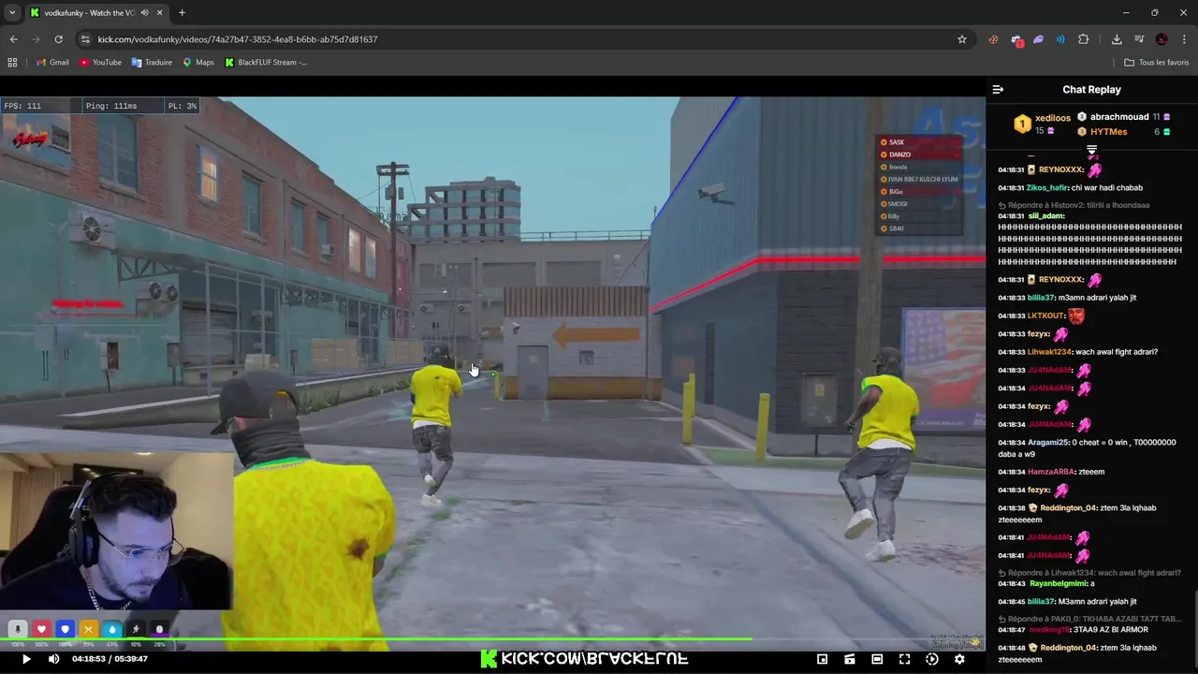
Task: Click the video timestamp 04:18:53 display
Action: click(x=90, y=659)
